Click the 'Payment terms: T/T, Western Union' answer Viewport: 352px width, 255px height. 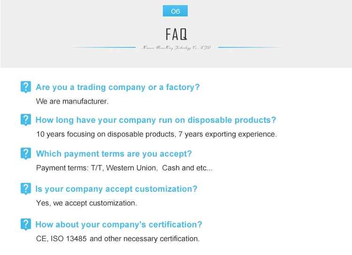(124, 168)
